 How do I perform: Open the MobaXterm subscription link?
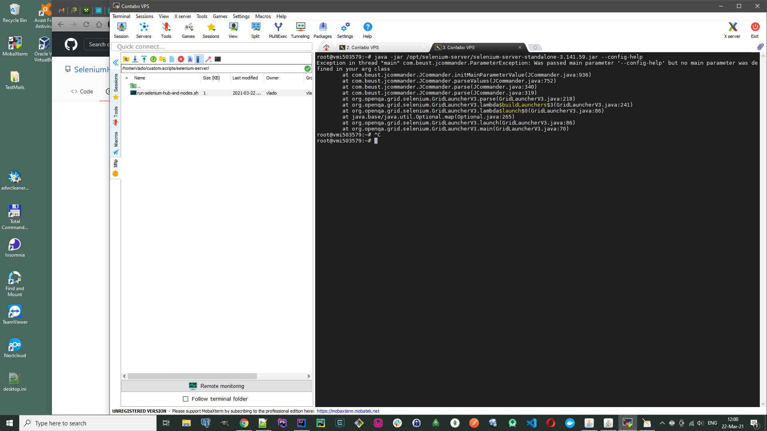pos(348,411)
